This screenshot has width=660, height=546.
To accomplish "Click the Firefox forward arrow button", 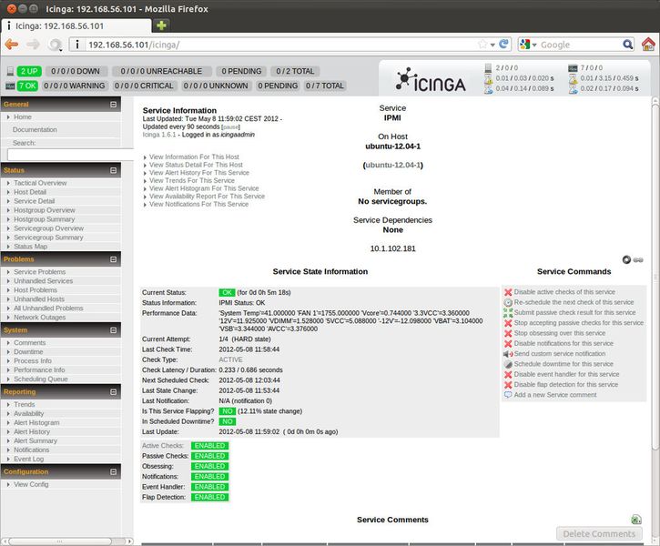I will point(33,45).
